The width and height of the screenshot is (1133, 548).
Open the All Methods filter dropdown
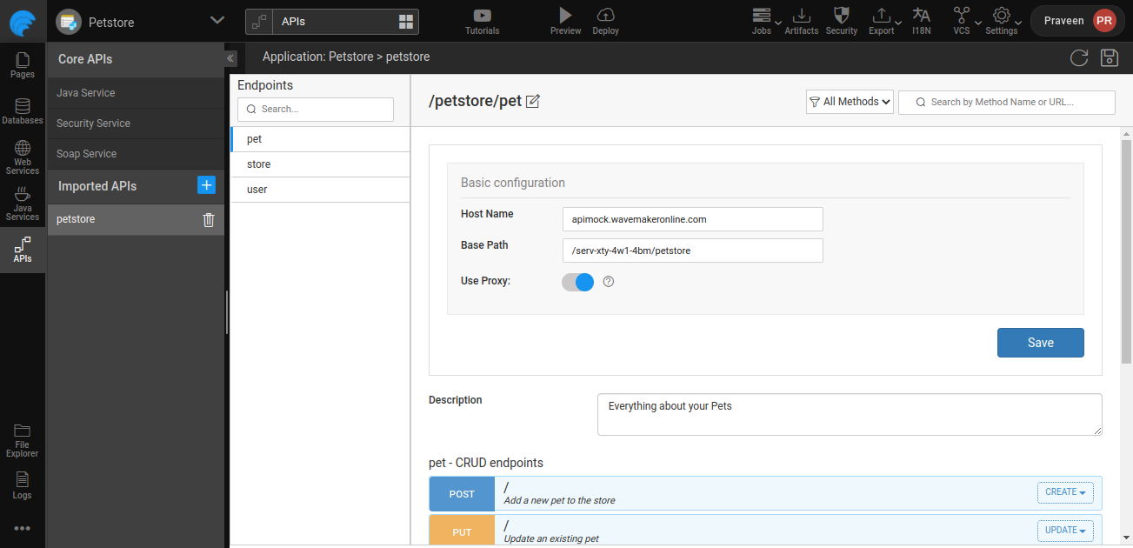coord(850,102)
